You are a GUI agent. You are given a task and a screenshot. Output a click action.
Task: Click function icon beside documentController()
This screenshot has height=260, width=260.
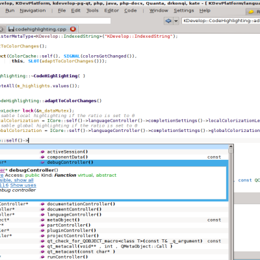[x=42, y=209]
